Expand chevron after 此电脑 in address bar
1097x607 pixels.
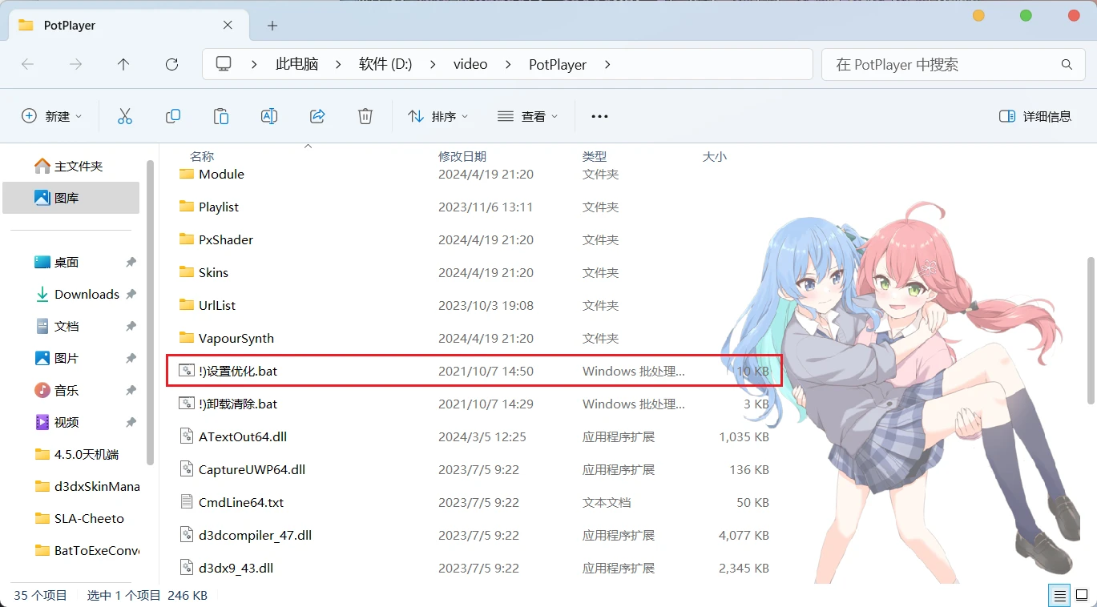tap(337, 64)
